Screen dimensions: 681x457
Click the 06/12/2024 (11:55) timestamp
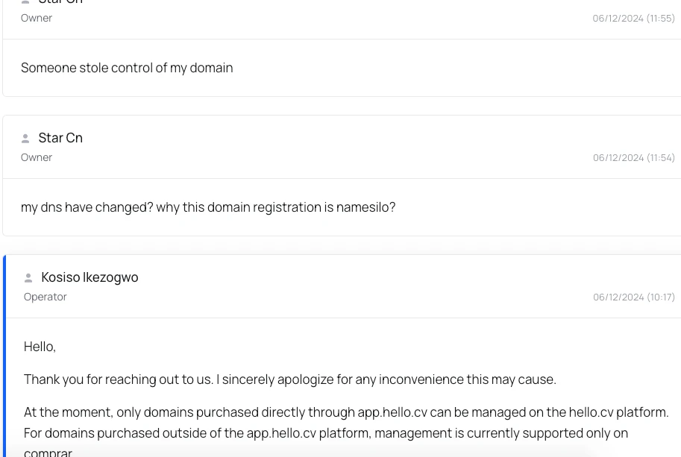point(633,18)
